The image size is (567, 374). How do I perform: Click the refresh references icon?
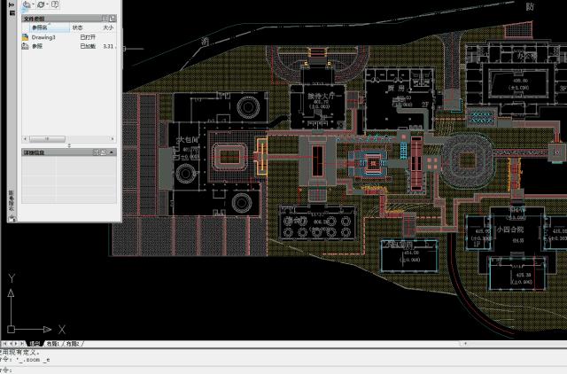click(41, 4)
